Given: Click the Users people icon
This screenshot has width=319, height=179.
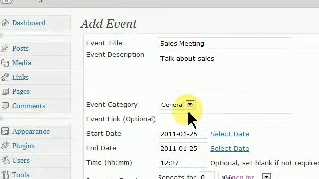Looking at the screenshot, I should (5, 160).
